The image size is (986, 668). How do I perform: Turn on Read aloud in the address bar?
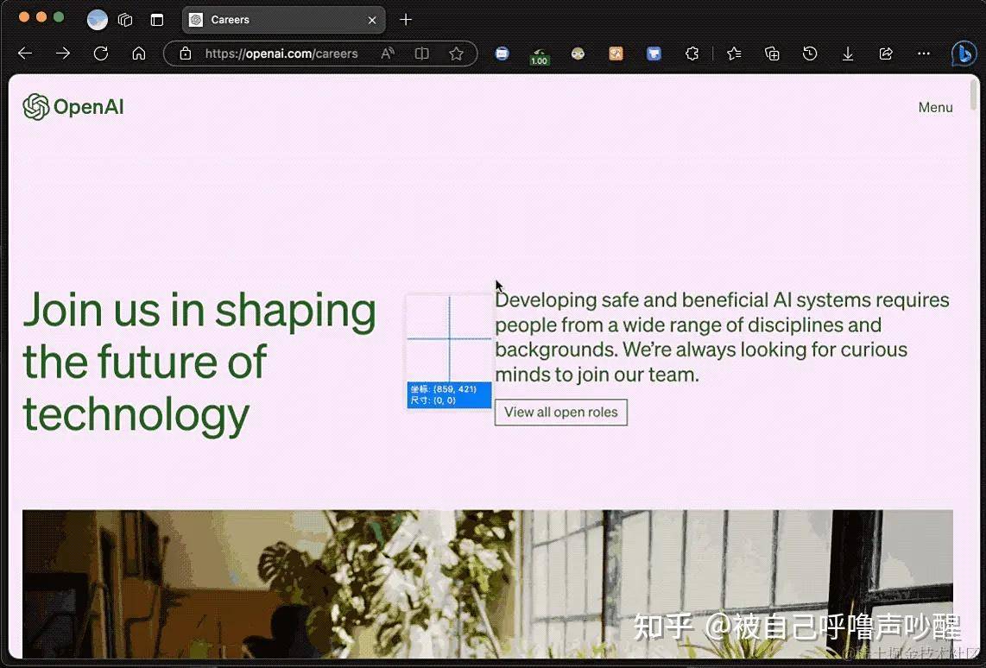point(388,54)
